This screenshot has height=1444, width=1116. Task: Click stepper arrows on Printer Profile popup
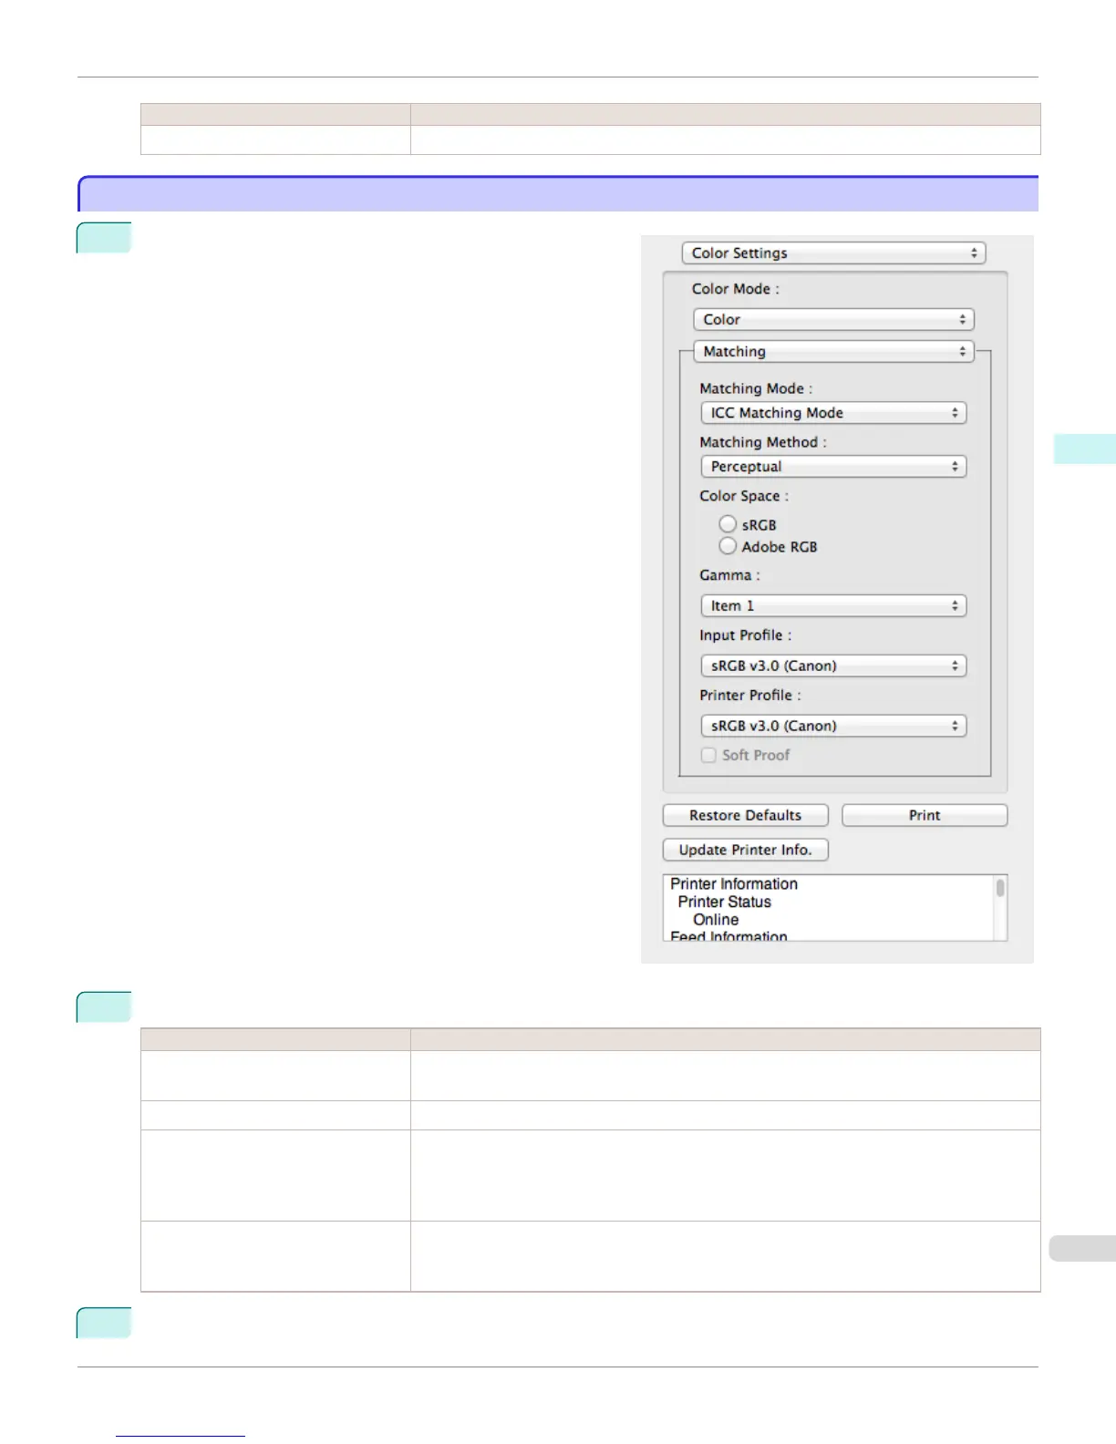click(x=955, y=727)
